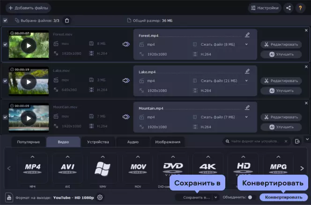Remove the Forest.mov row with X
The image size is (311, 205).
pyautogui.click(x=306, y=30)
